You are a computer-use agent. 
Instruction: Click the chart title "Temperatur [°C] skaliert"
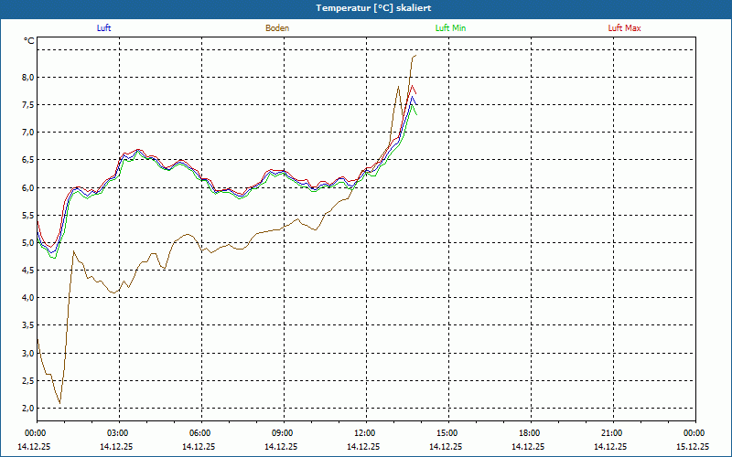click(x=366, y=7)
